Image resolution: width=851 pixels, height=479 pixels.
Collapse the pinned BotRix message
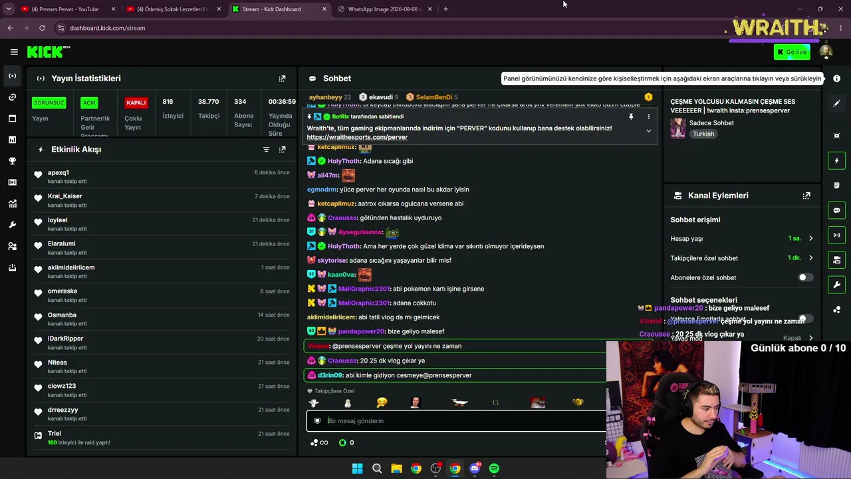[x=649, y=130]
